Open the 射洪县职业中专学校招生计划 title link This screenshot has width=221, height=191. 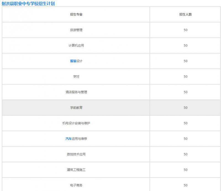28,4
